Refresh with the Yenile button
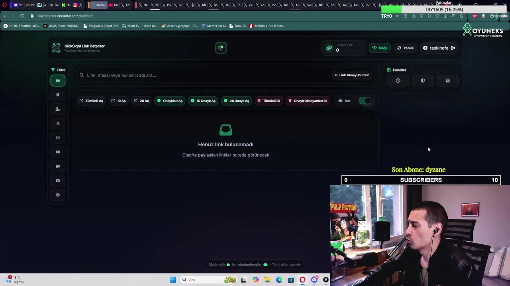510x286 pixels. pyautogui.click(x=405, y=48)
